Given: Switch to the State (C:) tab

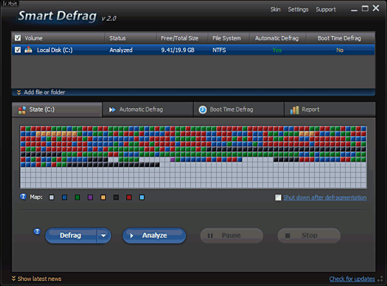Looking at the screenshot, I should 57,110.
